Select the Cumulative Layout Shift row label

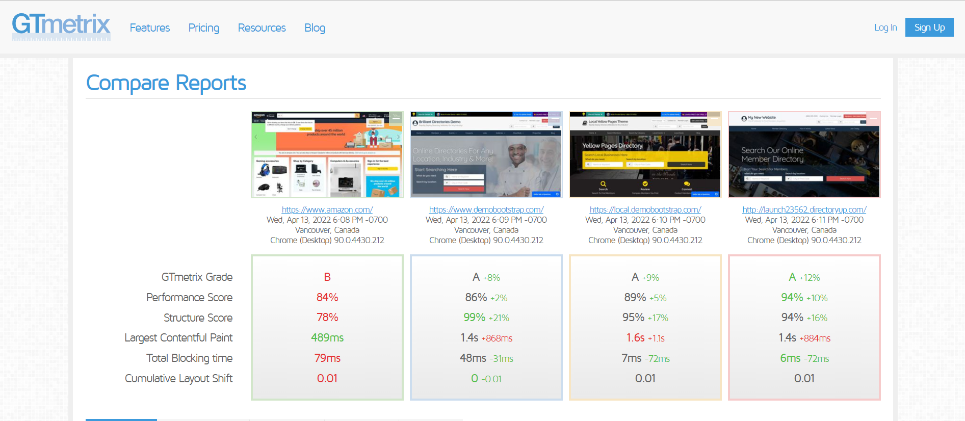[178, 379]
